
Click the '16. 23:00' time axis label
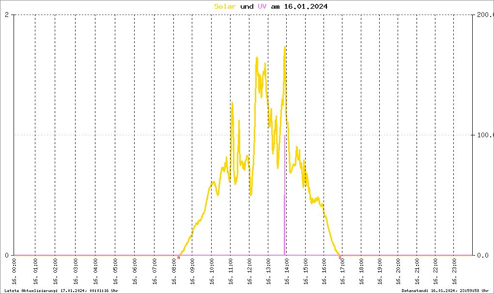point(454,272)
